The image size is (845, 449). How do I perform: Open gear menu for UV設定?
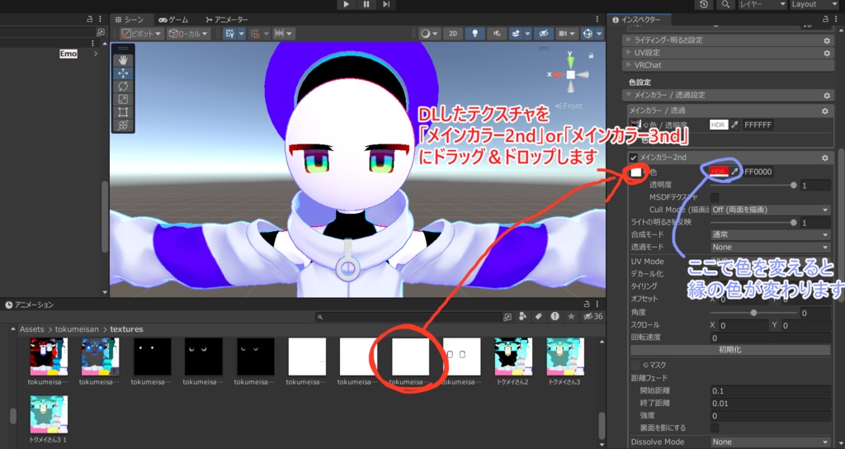click(x=827, y=53)
